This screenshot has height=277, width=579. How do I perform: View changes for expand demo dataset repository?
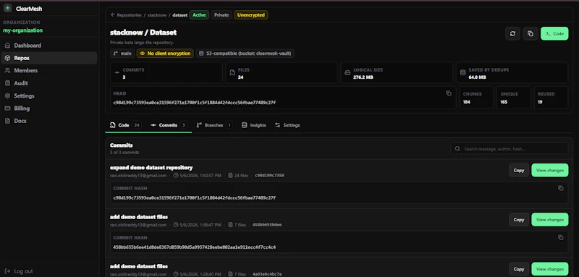(550, 171)
